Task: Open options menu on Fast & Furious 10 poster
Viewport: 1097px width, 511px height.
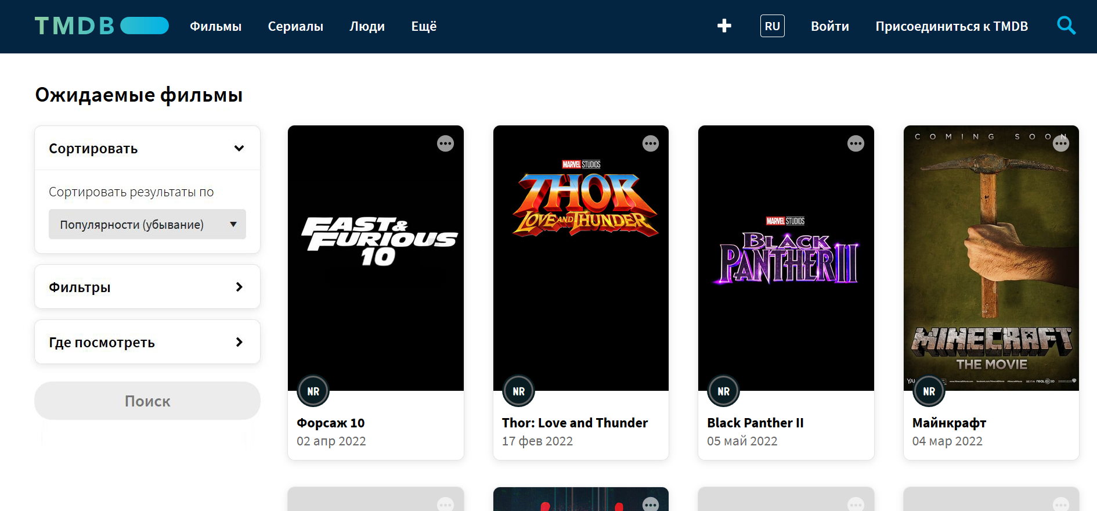Action: point(445,143)
